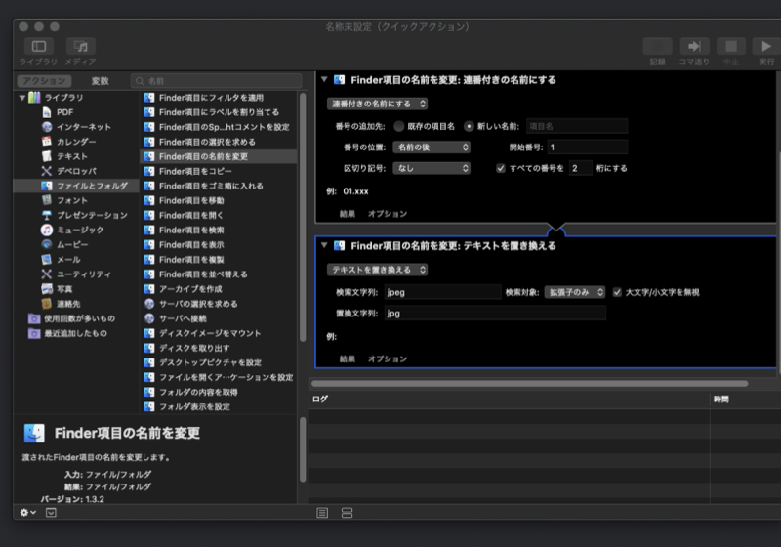Screen dimensions: 781x547
Task: Open テキストを置き換える popup menu
Action: tap(378, 270)
